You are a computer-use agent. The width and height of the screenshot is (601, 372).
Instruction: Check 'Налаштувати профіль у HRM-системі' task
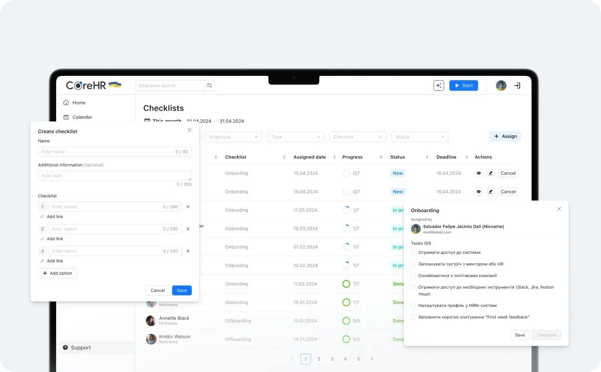click(414, 306)
